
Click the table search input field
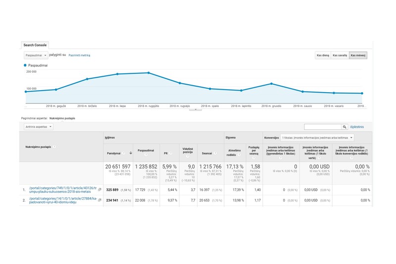coord(323,127)
